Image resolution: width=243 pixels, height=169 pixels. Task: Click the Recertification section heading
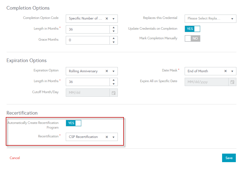pos(22,113)
